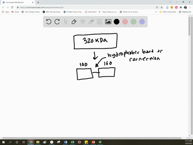Reload the current page
The width and height of the screenshot is (193, 145).
pos(12,7)
